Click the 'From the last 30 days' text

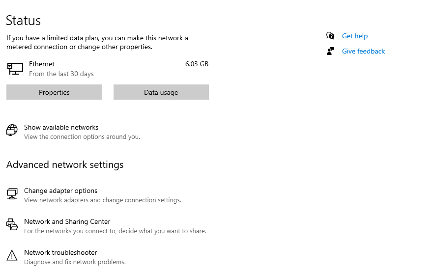tap(61, 74)
